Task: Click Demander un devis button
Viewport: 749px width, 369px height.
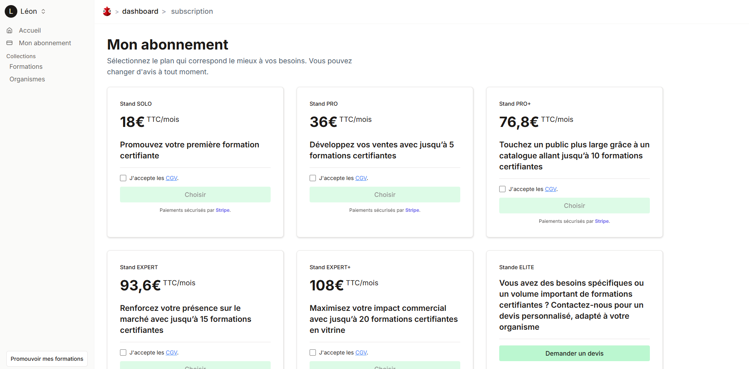Action: (x=574, y=353)
